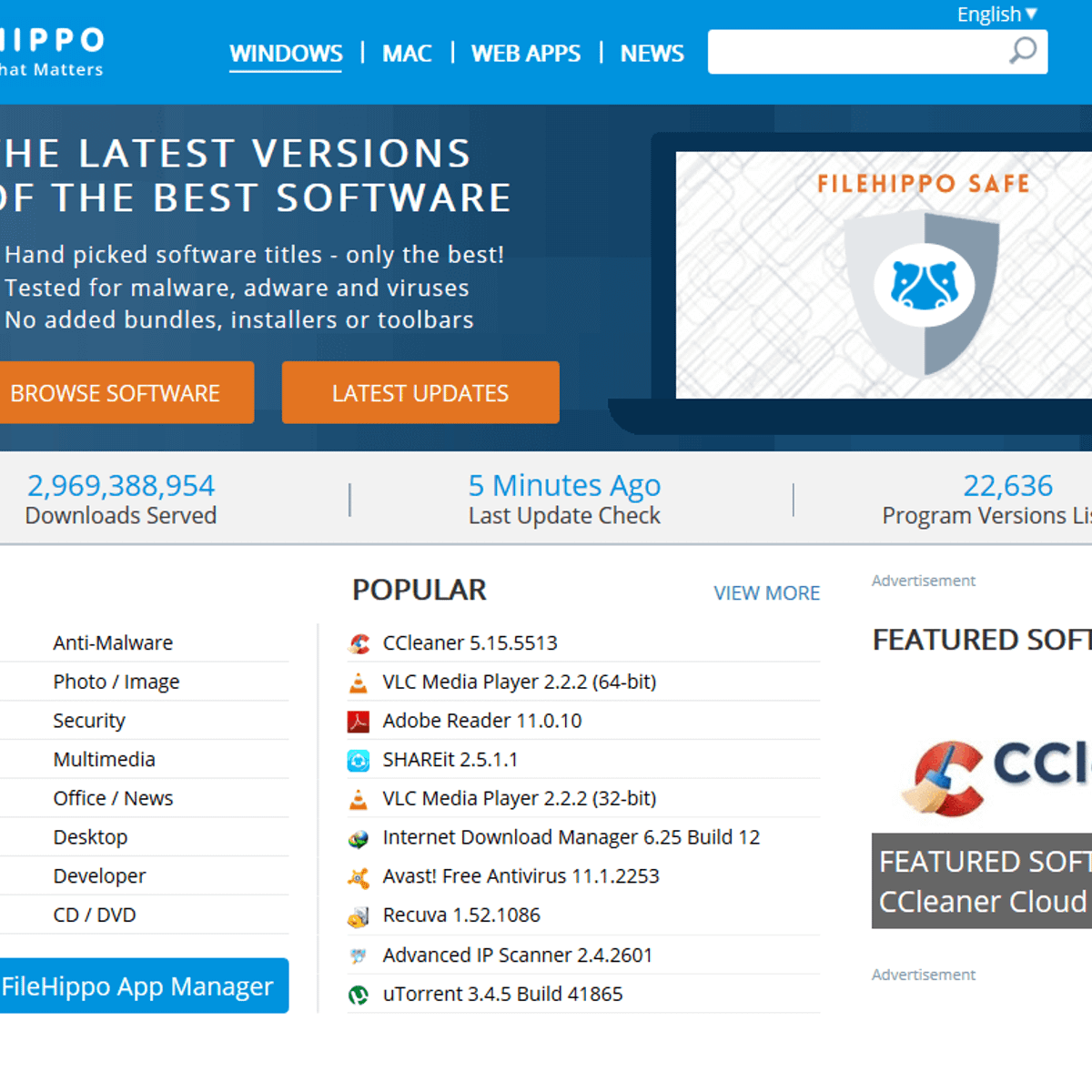Click the SHAREit icon
Viewport: 1092px width, 1092px height.
click(359, 761)
